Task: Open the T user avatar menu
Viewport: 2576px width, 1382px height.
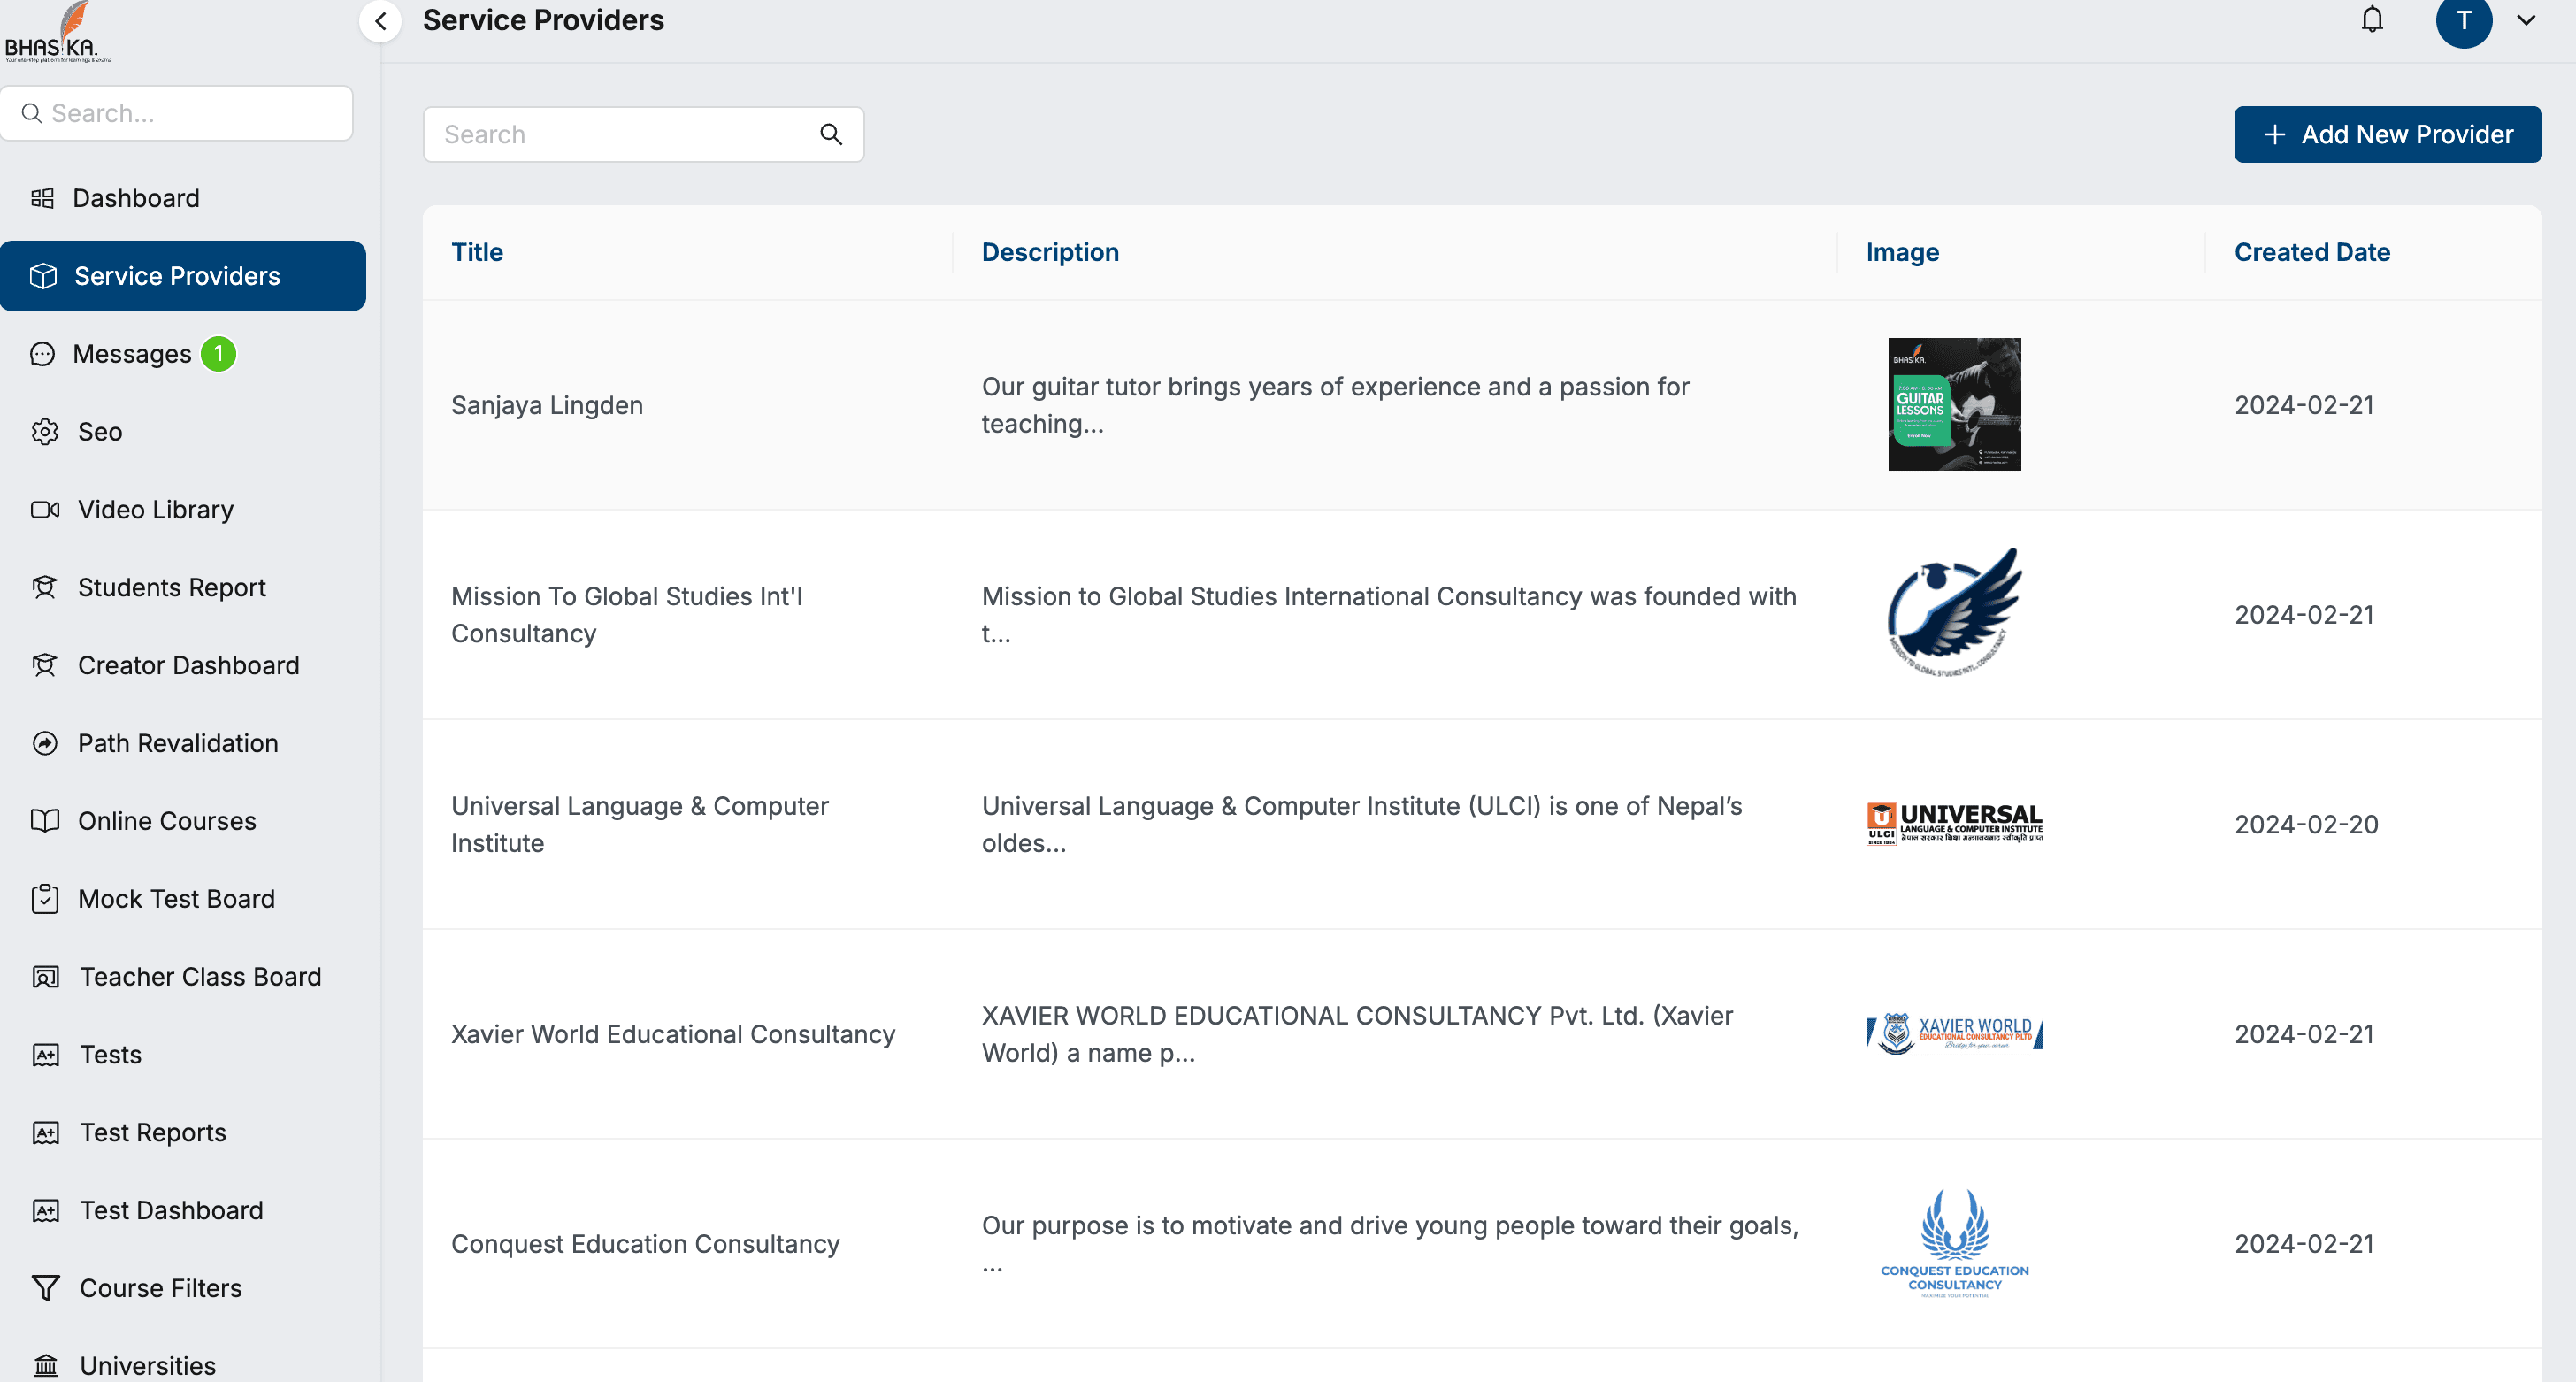Action: tap(2463, 21)
